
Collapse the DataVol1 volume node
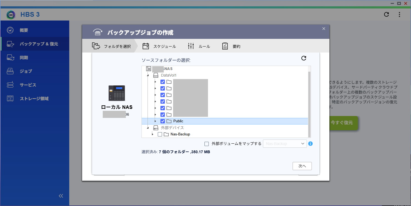coord(148,75)
